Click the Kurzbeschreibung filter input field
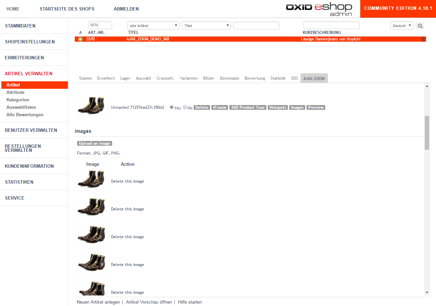Image resolution: width=436 pixels, height=306 pixels. [x=331, y=25]
